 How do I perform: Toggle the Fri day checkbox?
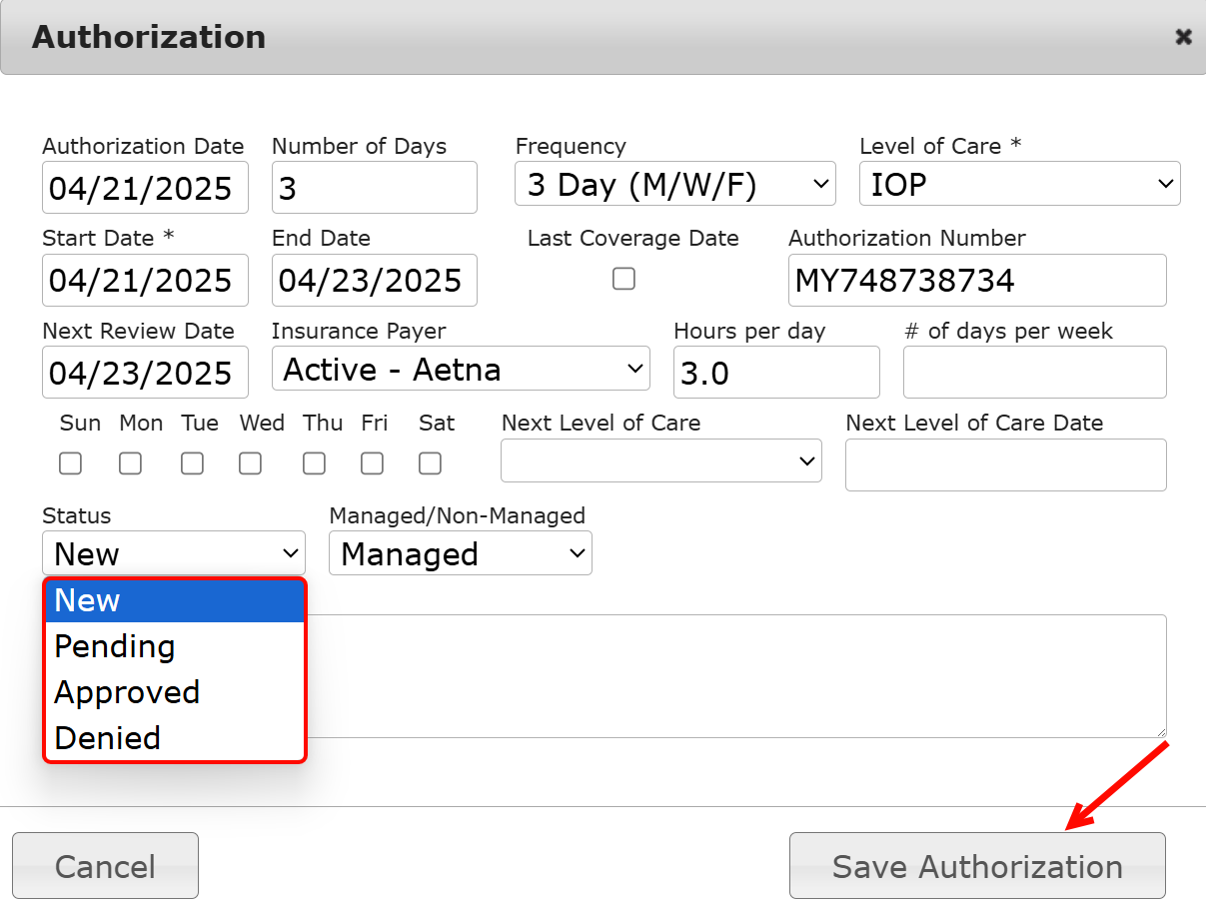(372, 463)
